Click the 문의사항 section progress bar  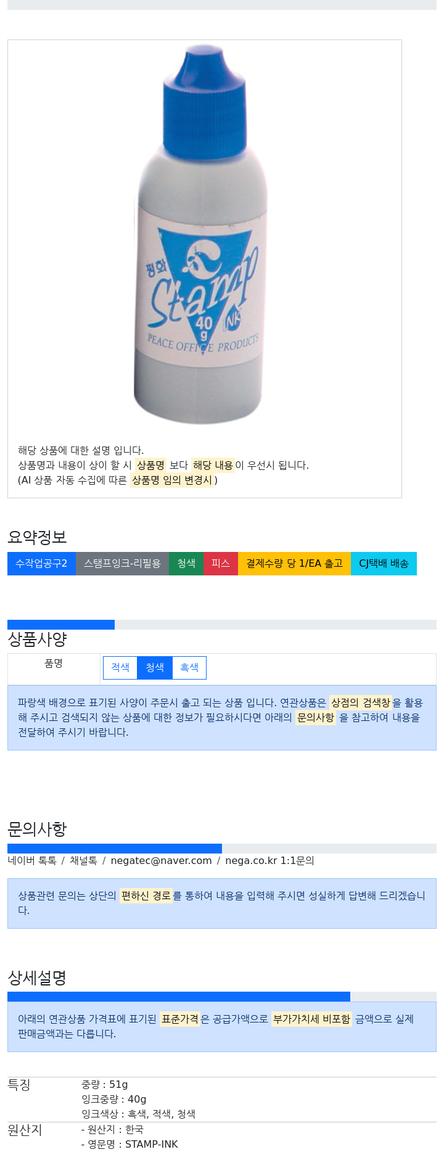[222, 849]
